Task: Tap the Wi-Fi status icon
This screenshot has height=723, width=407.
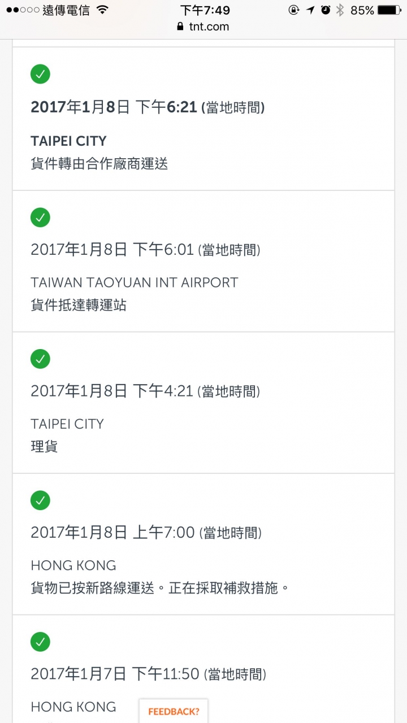Action: tap(102, 10)
